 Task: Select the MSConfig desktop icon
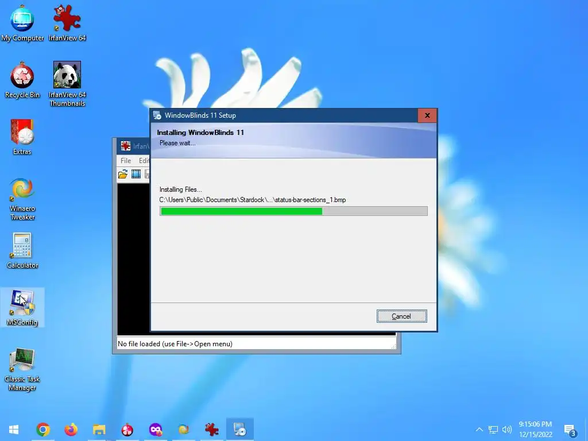pyautogui.click(x=22, y=308)
